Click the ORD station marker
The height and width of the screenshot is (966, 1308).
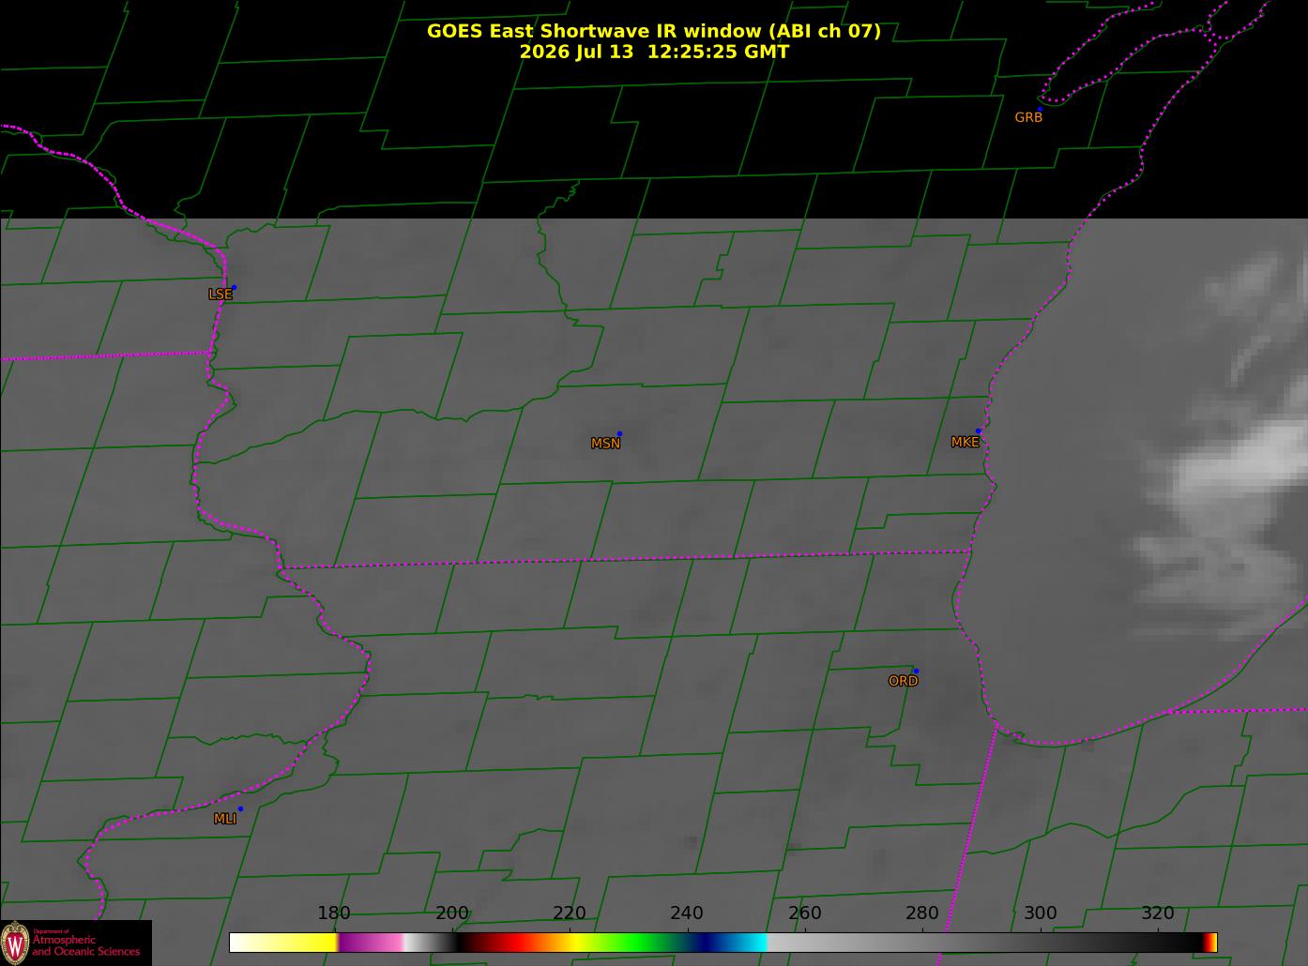[916, 671]
